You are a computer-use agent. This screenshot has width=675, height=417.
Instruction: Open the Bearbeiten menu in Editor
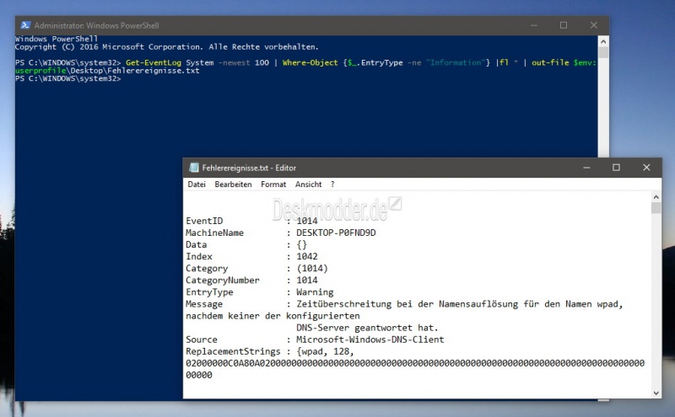(x=233, y=184)
